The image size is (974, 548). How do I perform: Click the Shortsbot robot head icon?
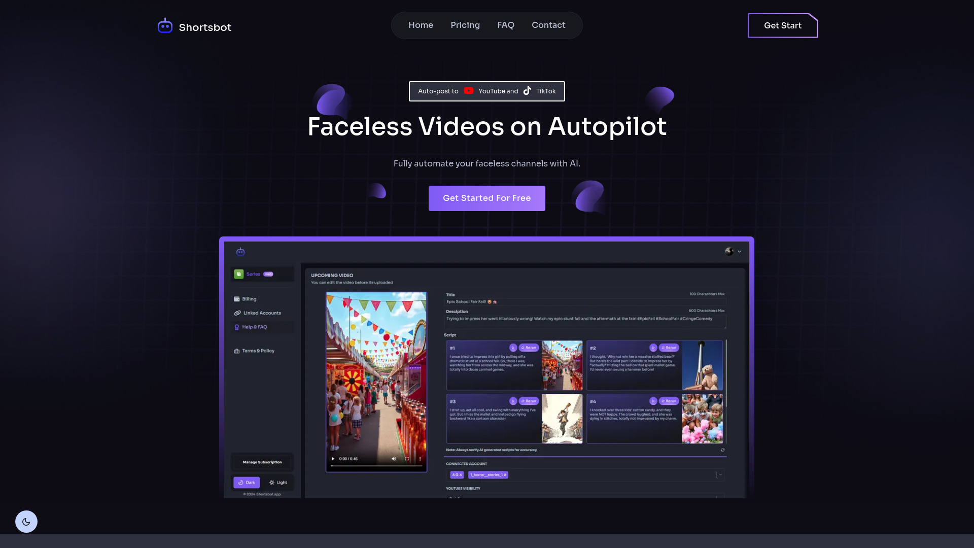pos(164,25)
